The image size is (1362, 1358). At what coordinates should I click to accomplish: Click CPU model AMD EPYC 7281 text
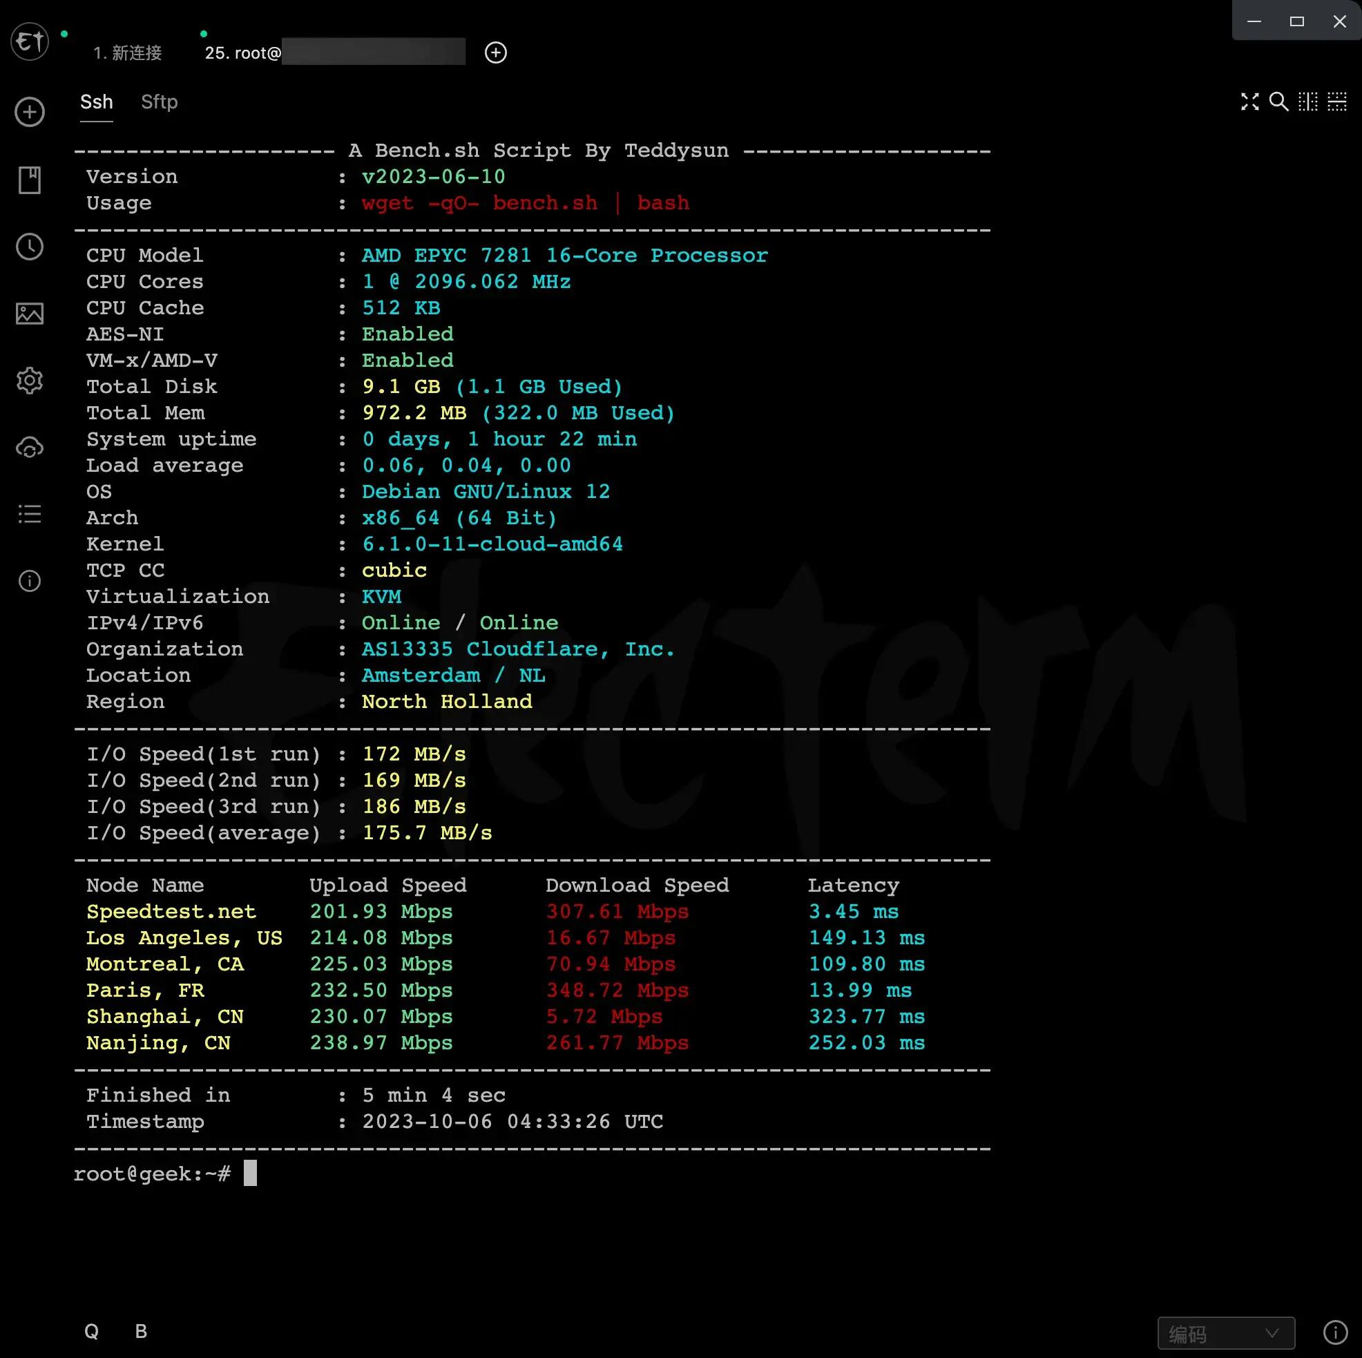(565, 256)
